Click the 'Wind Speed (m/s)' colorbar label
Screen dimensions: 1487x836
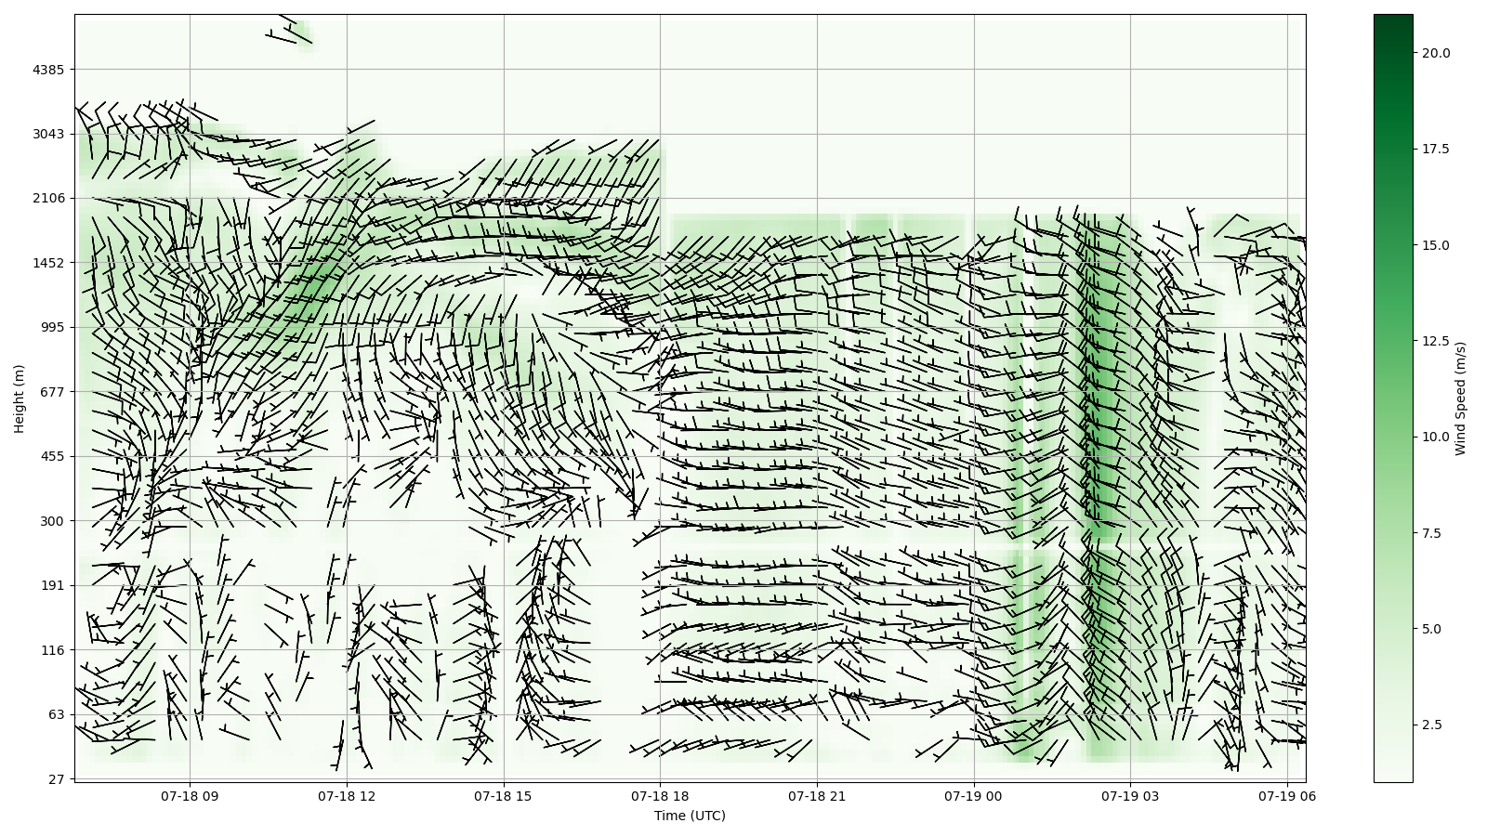[1460, 398]
